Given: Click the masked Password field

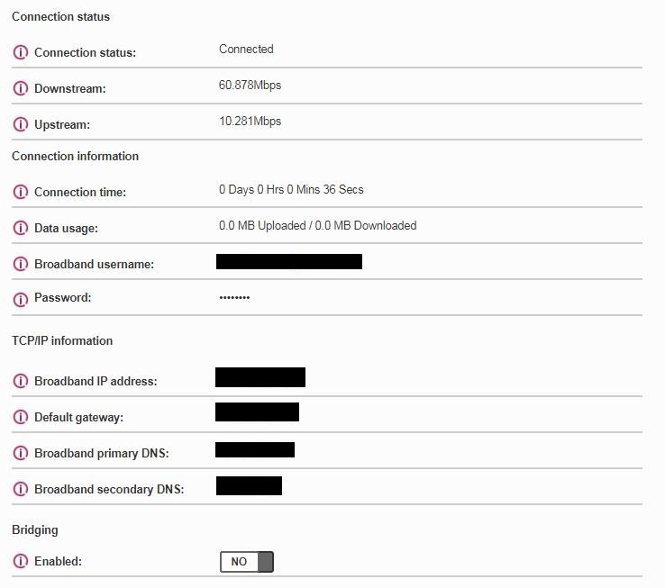Looking at the screenshot, I should [234, 298].
